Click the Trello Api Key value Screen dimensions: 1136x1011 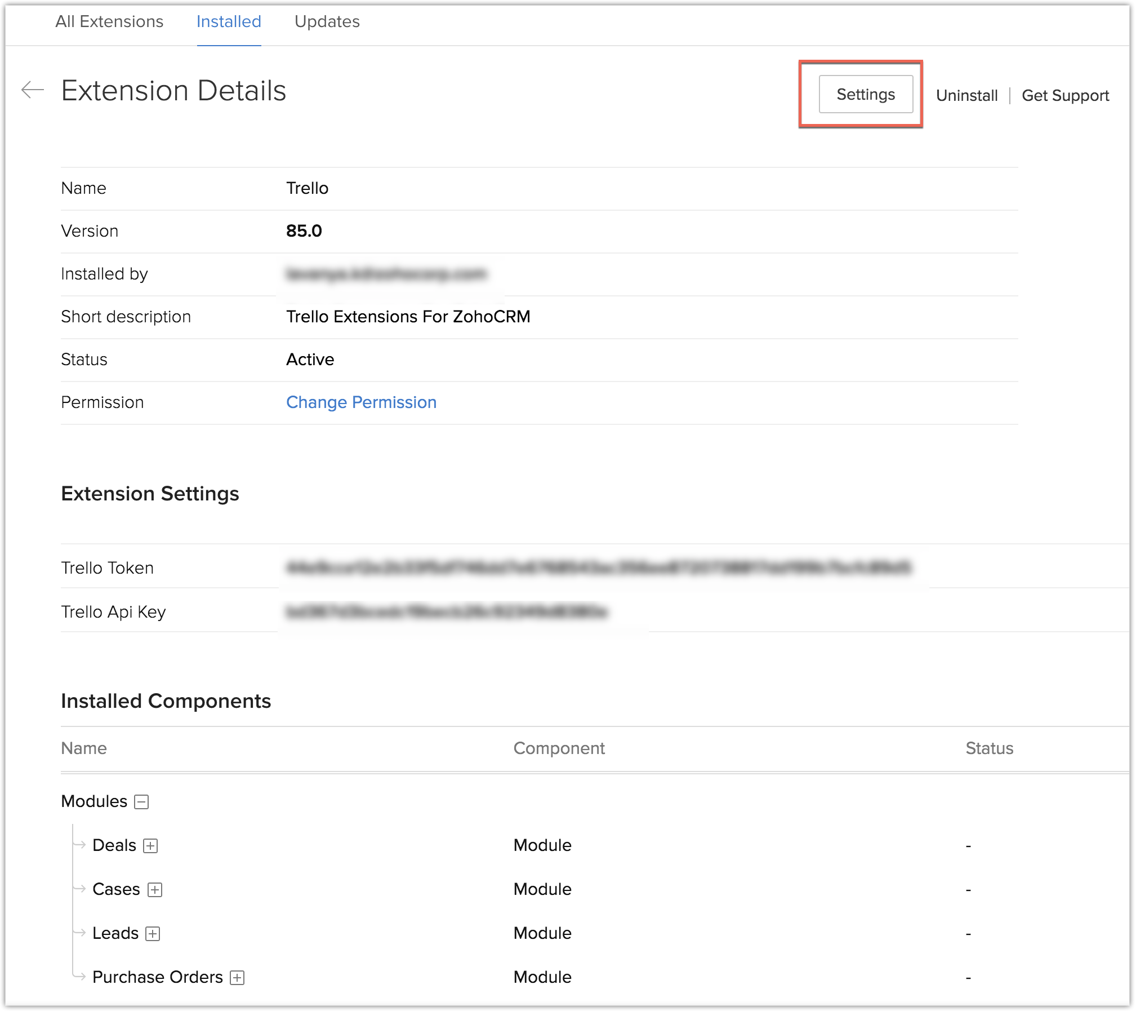pos(447,611)
